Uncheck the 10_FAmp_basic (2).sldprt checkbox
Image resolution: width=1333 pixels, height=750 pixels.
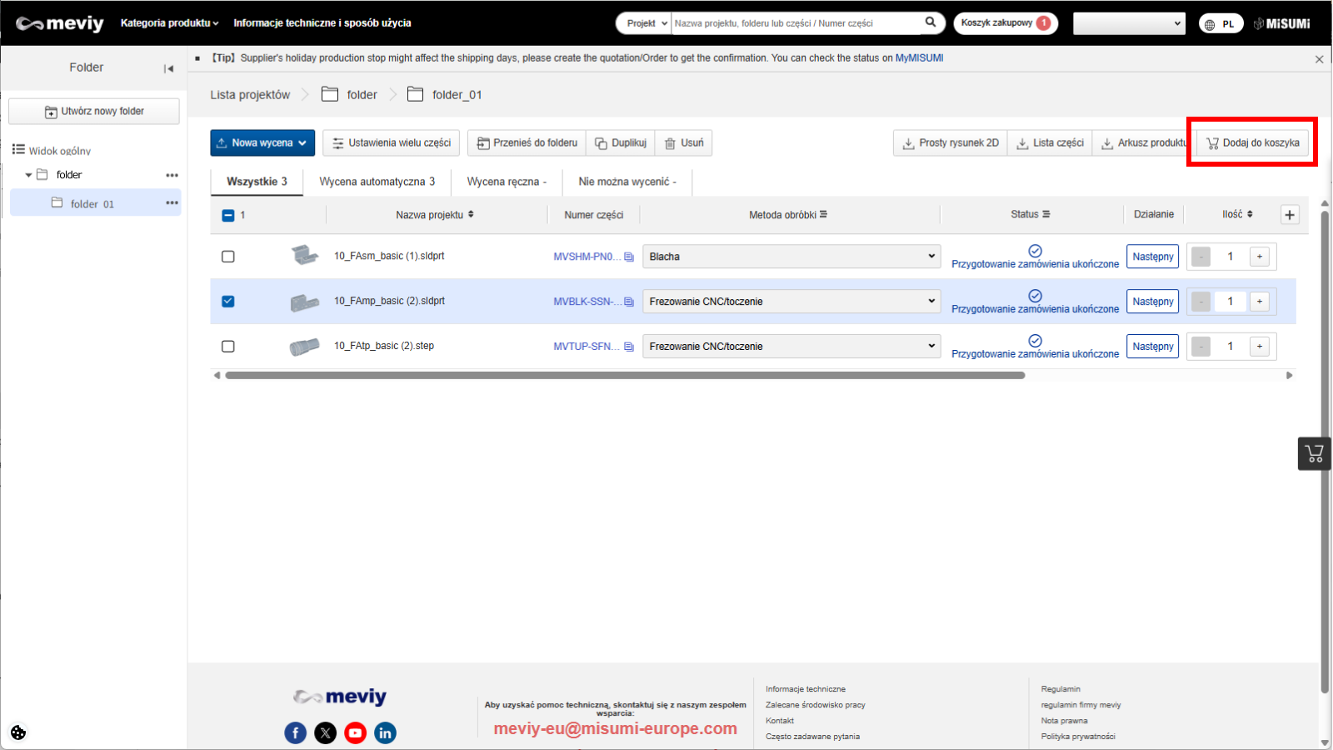coord(228,302)
